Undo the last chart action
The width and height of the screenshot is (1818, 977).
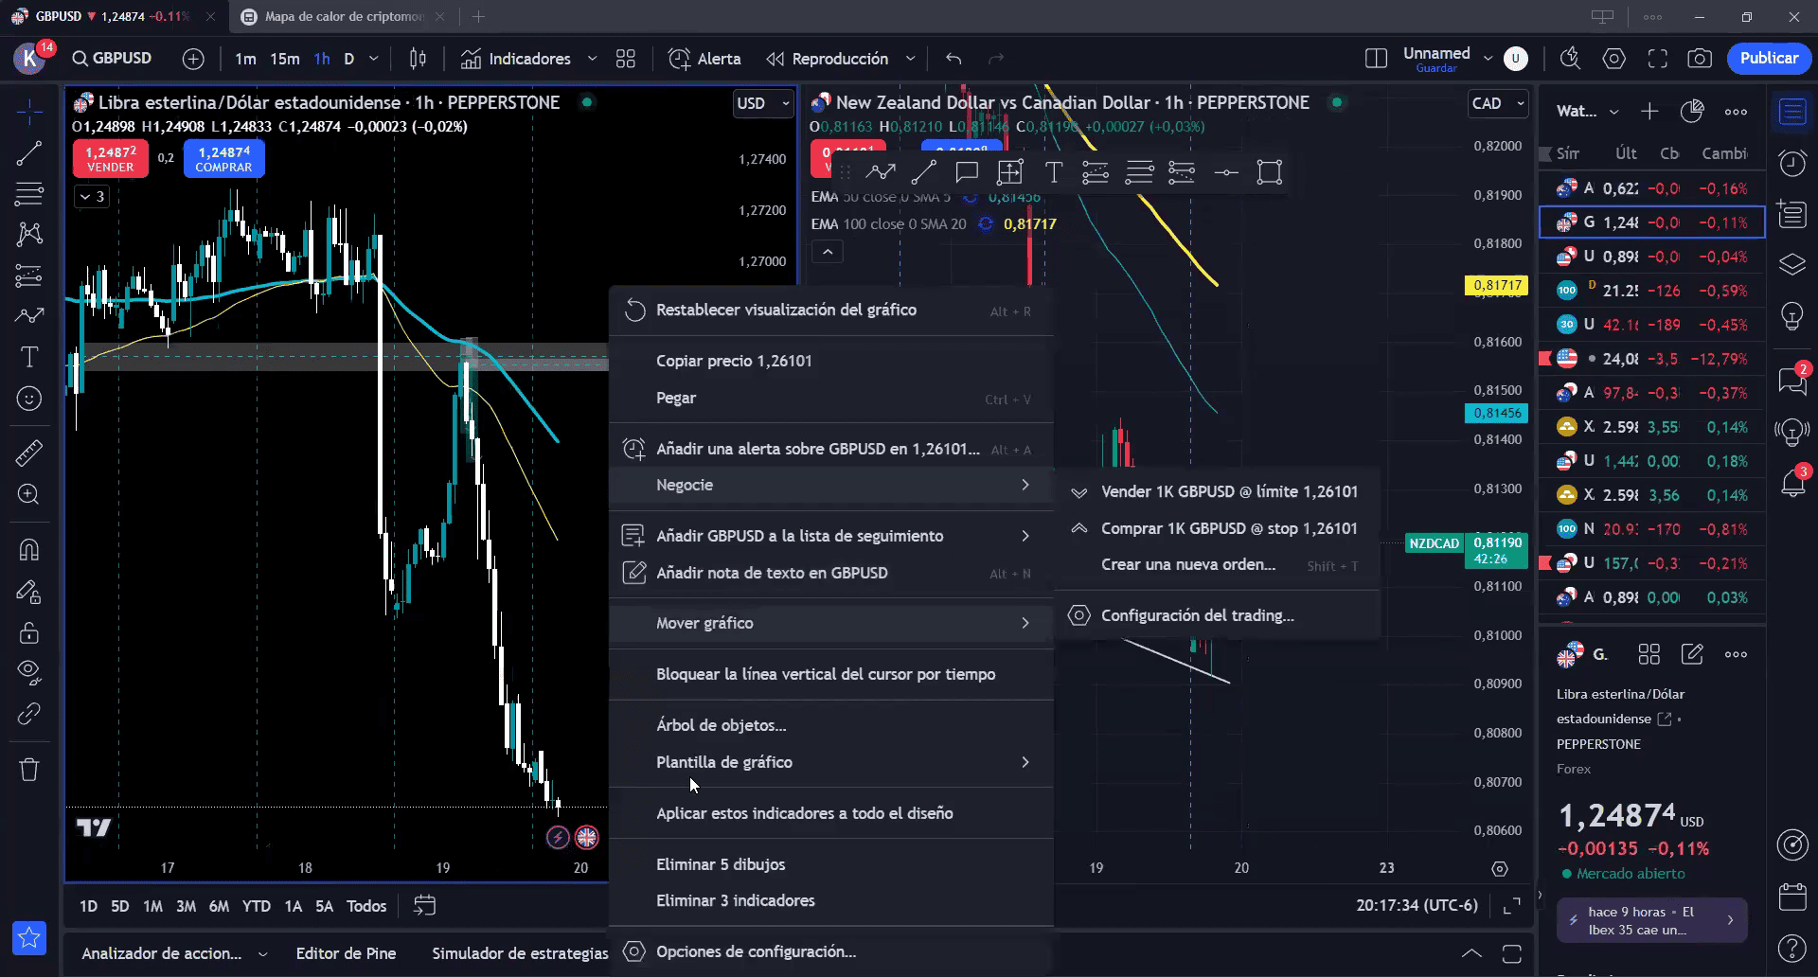pos(954,59)
